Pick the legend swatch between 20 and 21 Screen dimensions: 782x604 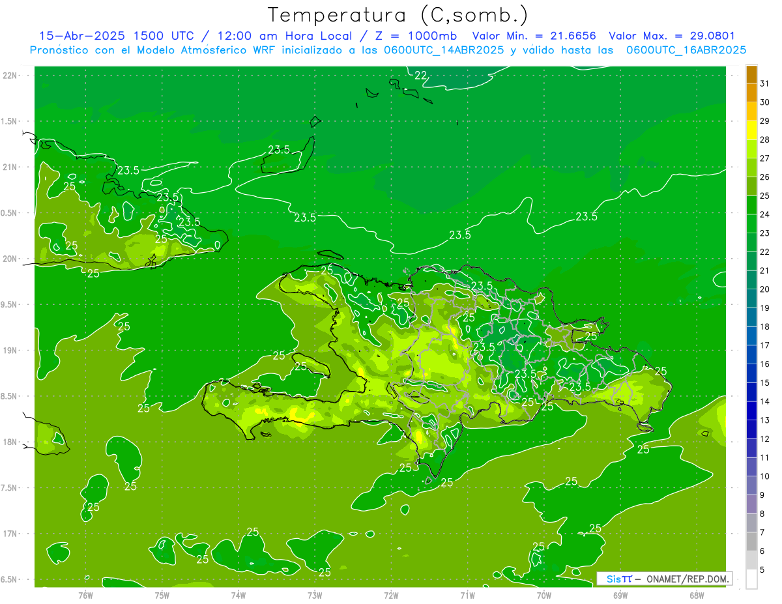pyautogui.click(x=751, y=280)
